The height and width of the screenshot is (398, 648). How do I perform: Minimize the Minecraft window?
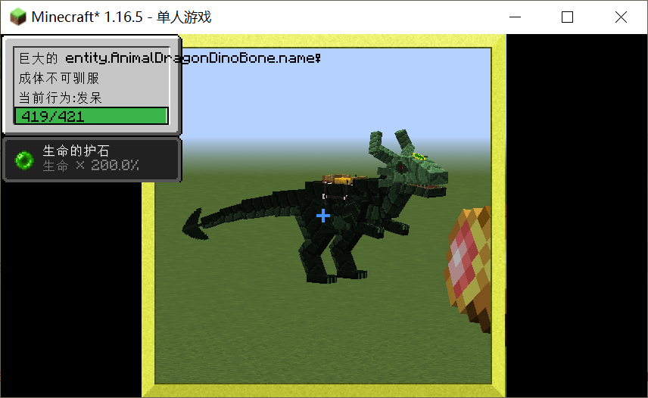(x=515, y=17)
